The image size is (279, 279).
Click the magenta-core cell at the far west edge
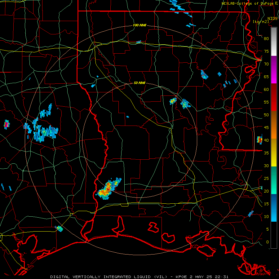pos(7,124)
